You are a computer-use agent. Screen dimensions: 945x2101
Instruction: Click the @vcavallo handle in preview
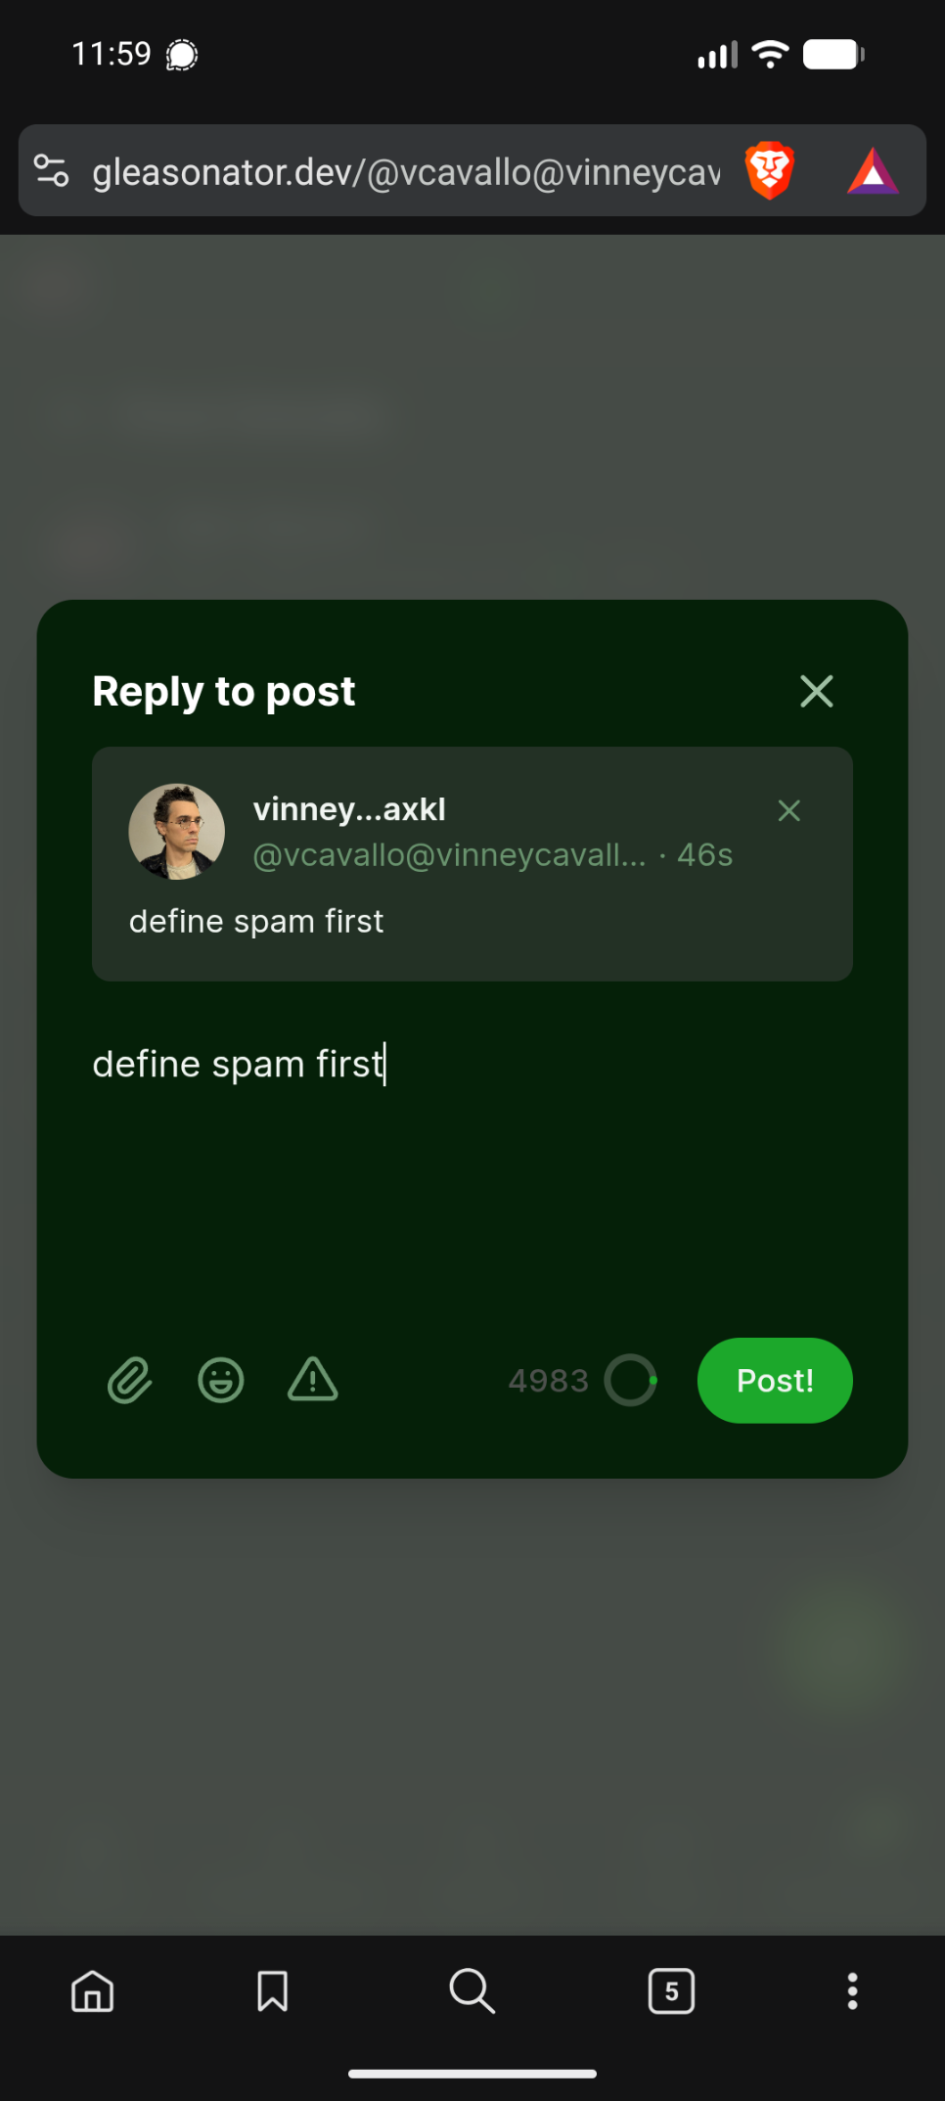click(449, 855)
